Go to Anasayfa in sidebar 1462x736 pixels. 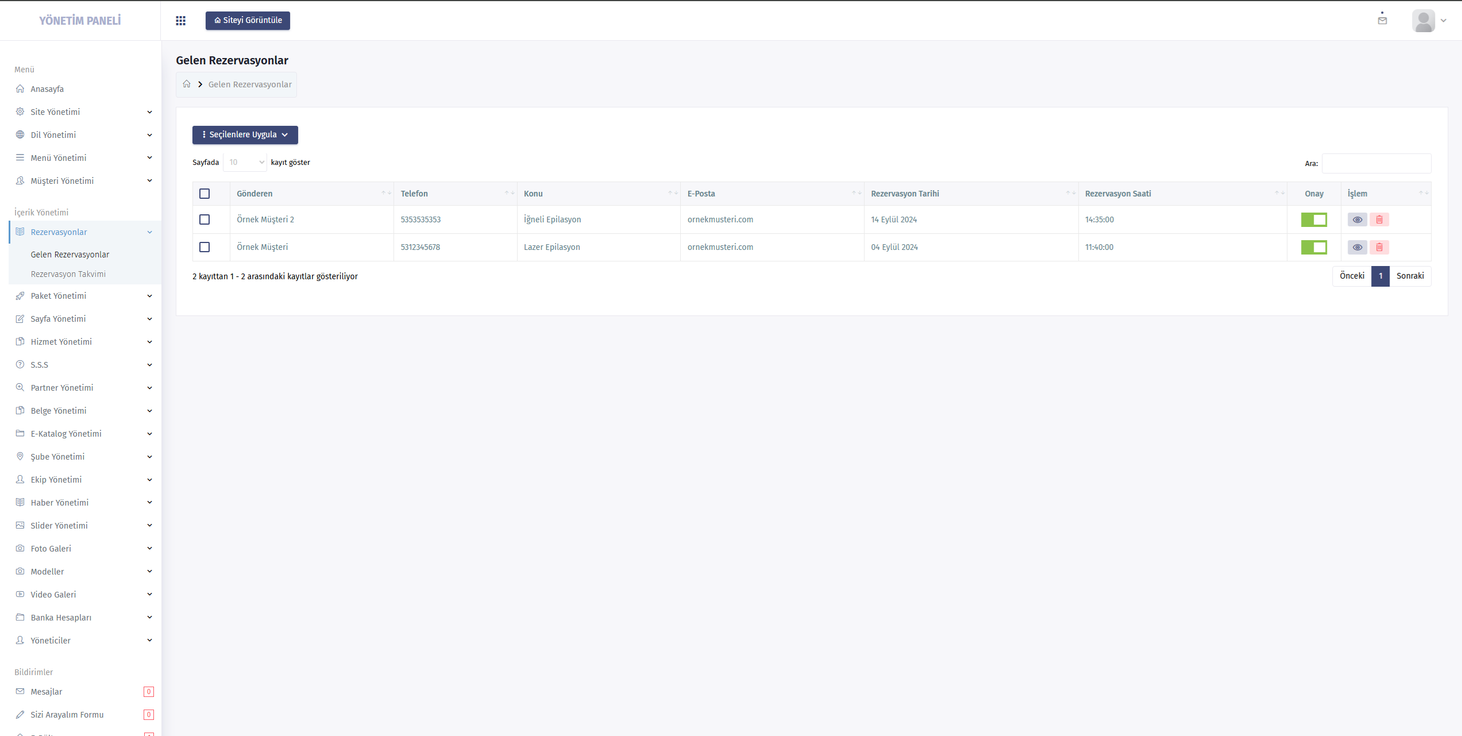point(47,89)
